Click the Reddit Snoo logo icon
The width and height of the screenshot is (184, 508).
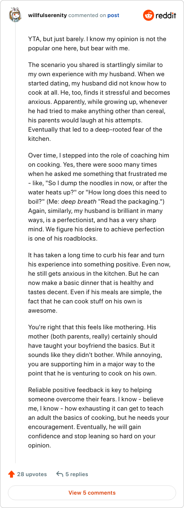[x=149, y=15]
